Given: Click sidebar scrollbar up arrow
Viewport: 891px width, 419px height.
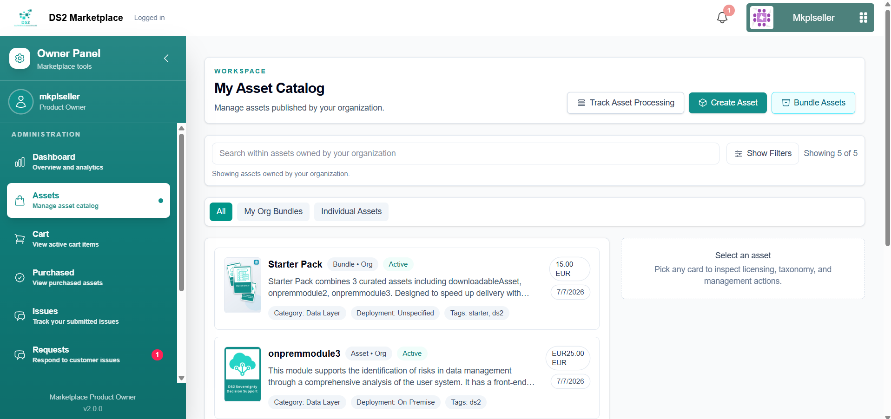Looking at the screenshot, I should [x=182, y=128].
